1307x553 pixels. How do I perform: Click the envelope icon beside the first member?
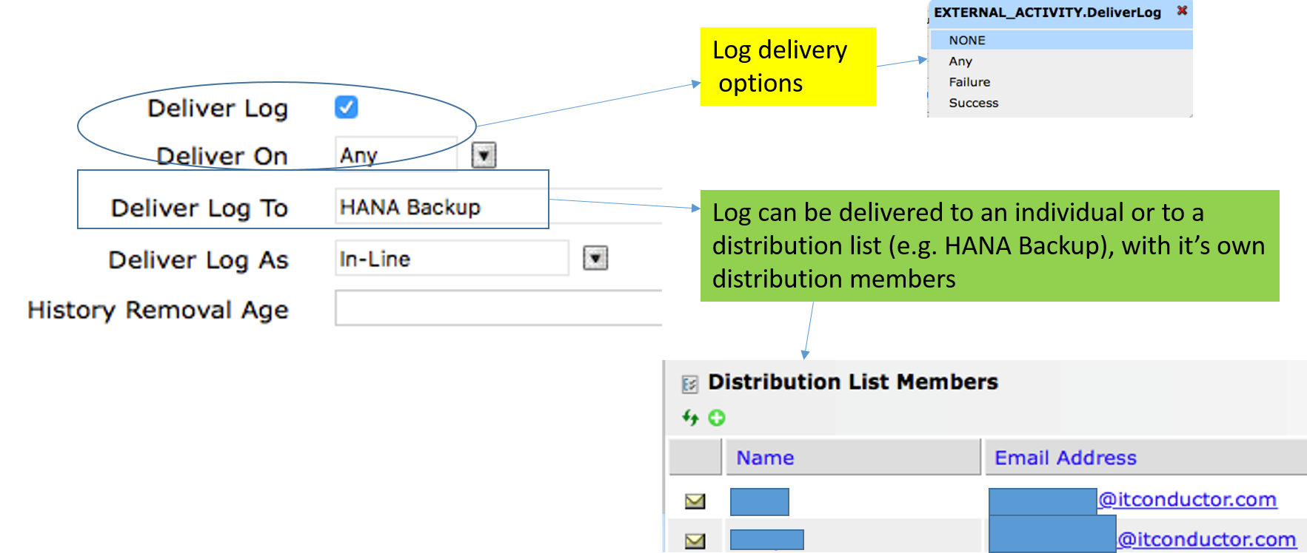coord(694,501)
